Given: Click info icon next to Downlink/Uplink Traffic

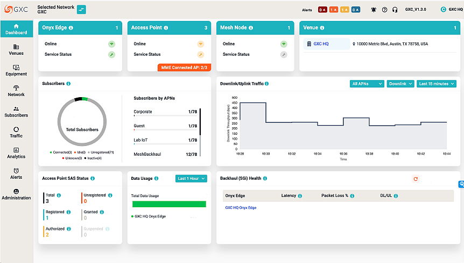Looking at the screenshot, I should [x=267, y=84].
